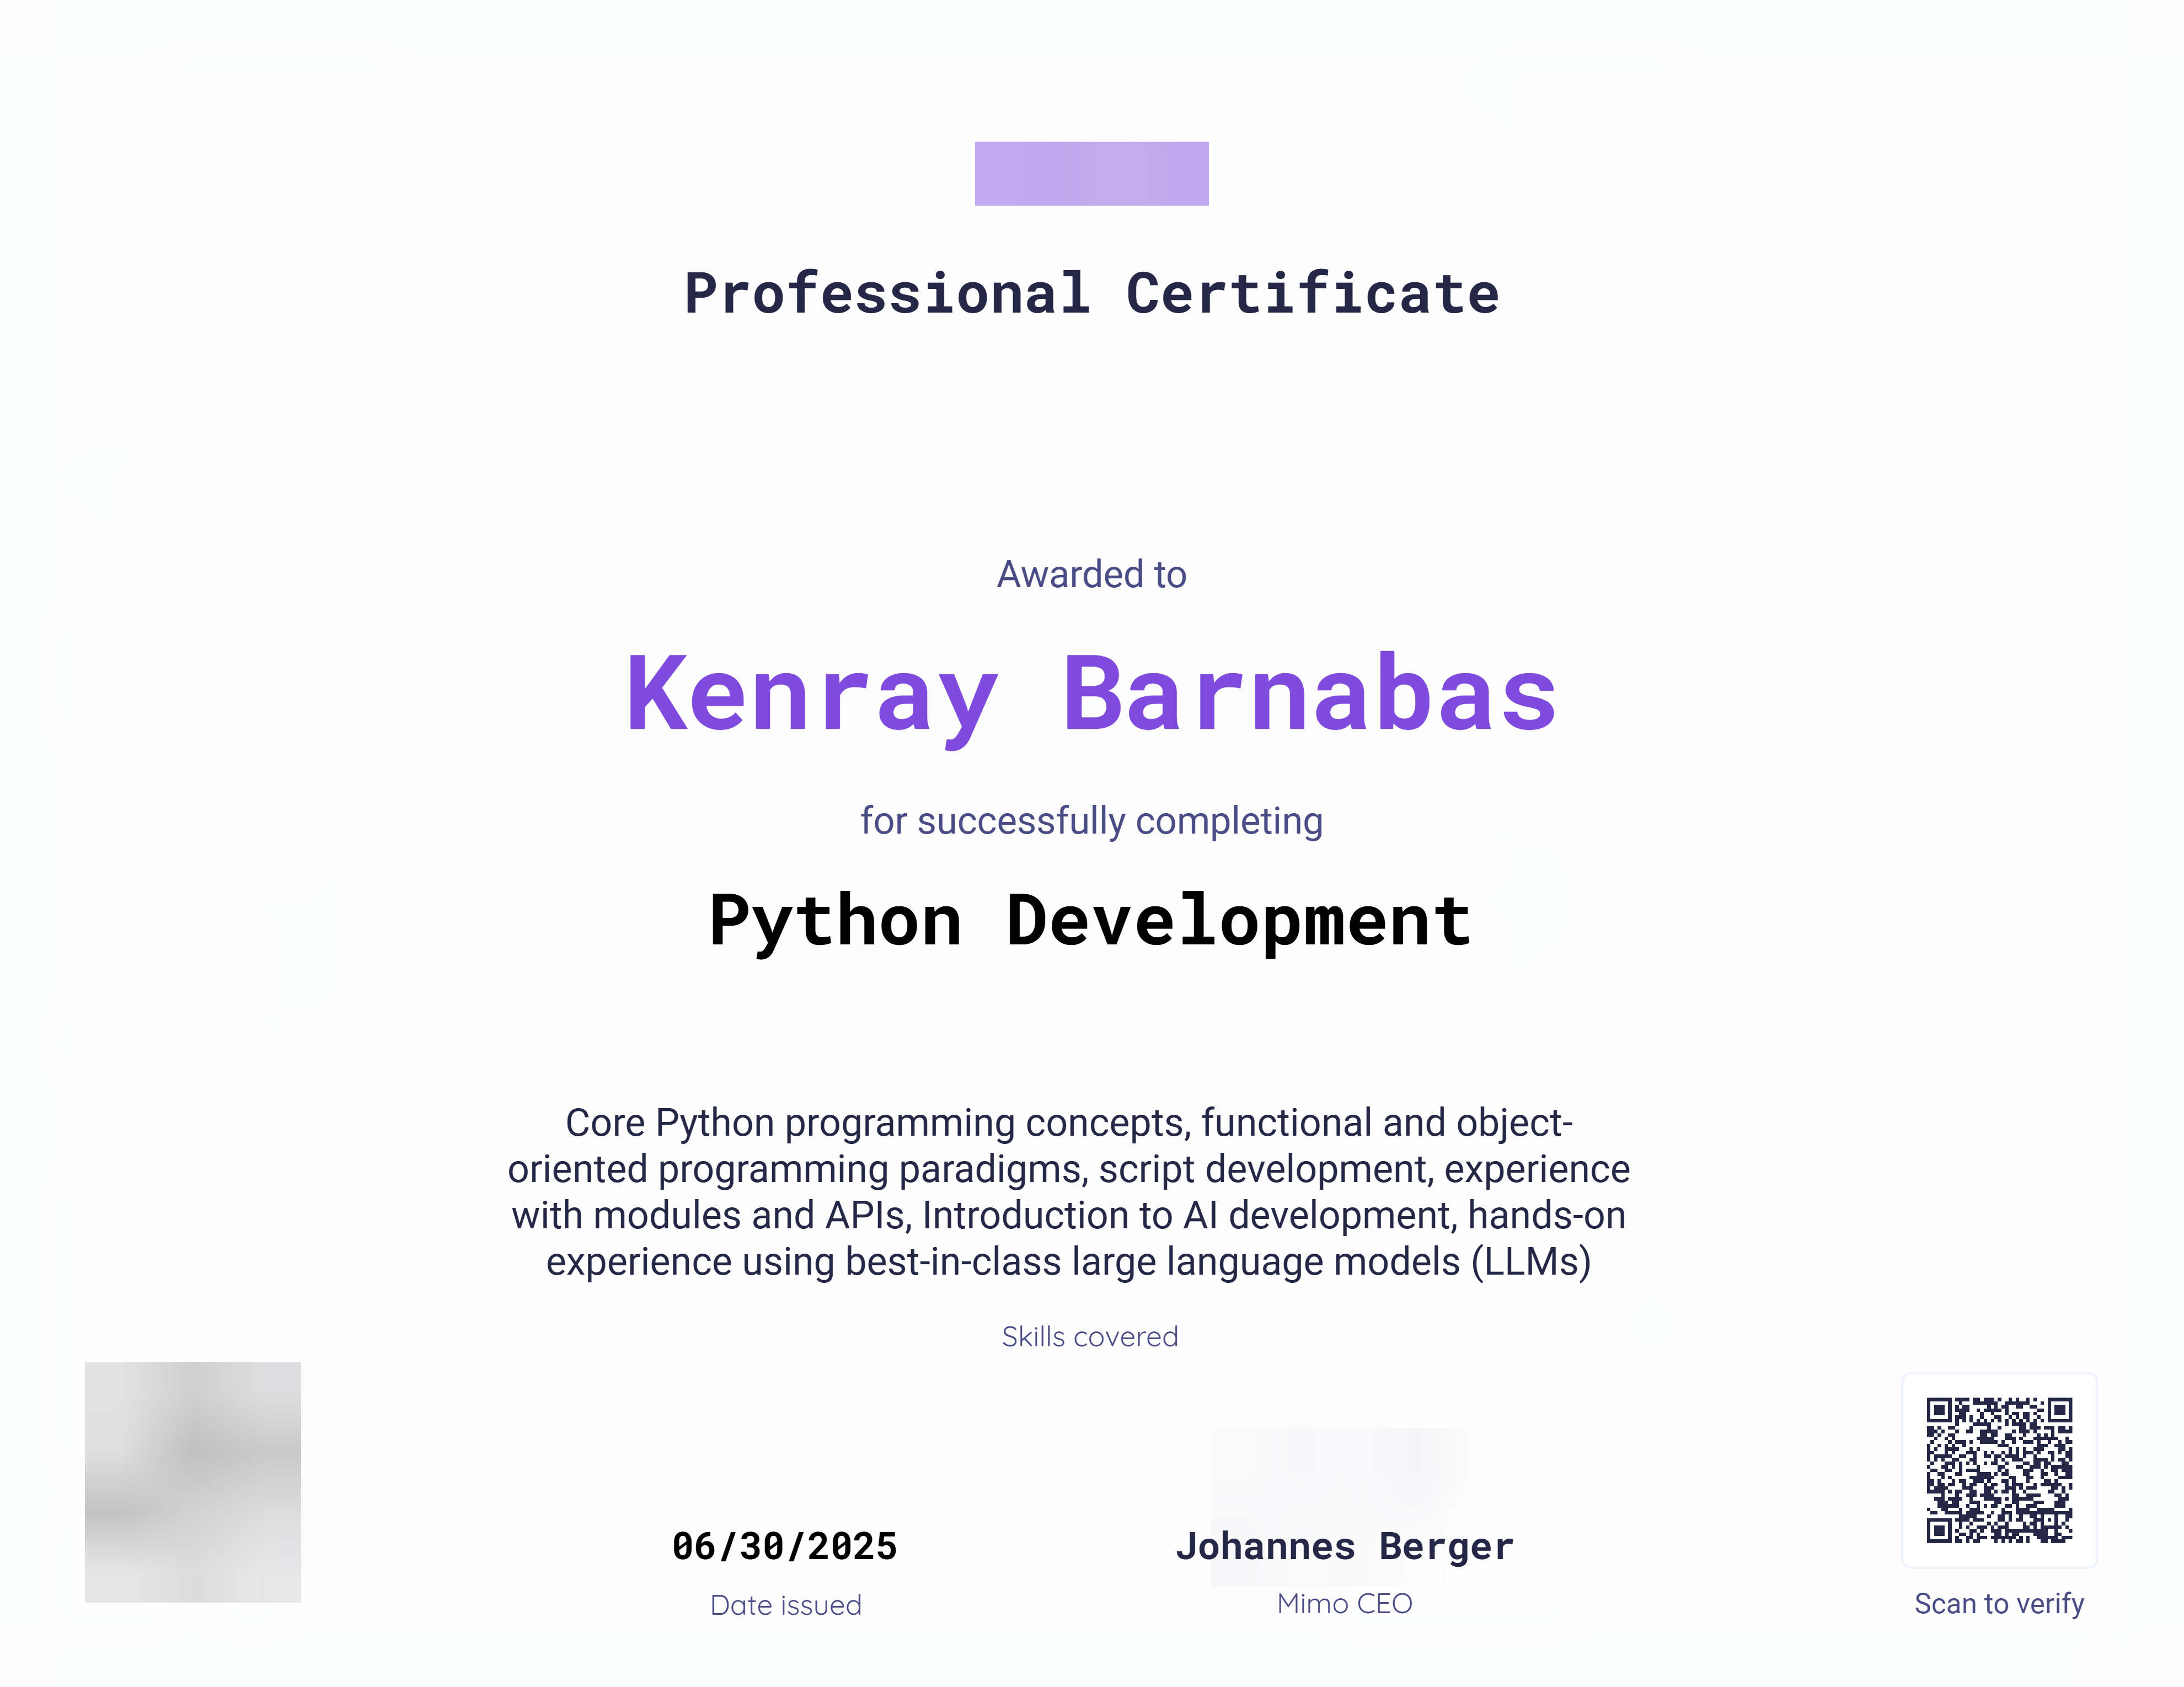The height and width of the screenshot is (1687, 2184).
Task: Click the 'Date issued' label
Action: pyautogui.click(x=785, y=1605)
